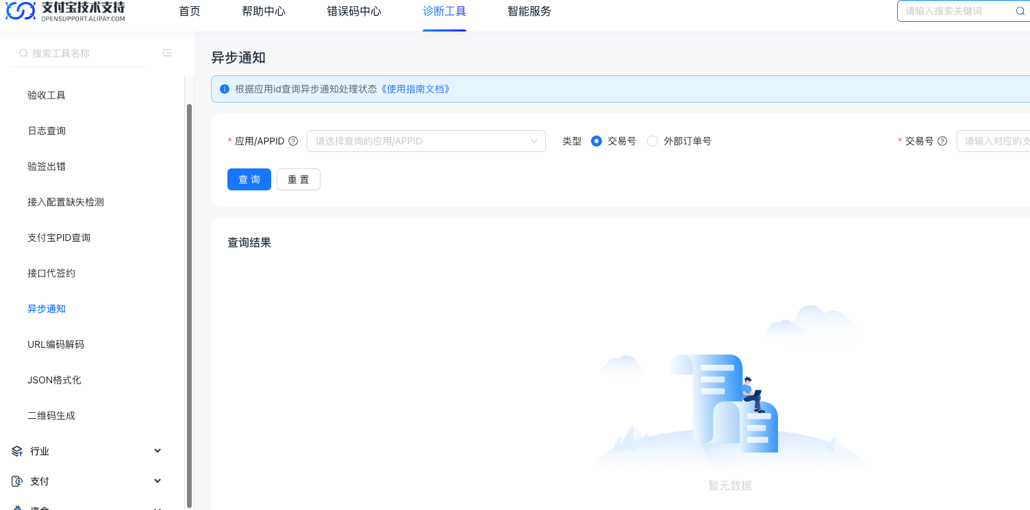The height and width of the screenshot is (510, 1030).
Task: Click the help question mark beside 交易号
Action: point(943,141)
